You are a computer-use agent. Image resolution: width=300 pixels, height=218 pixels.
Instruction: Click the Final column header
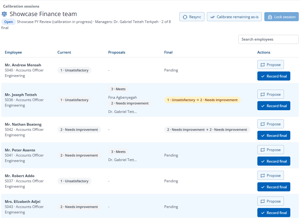[x=168, y=52]
